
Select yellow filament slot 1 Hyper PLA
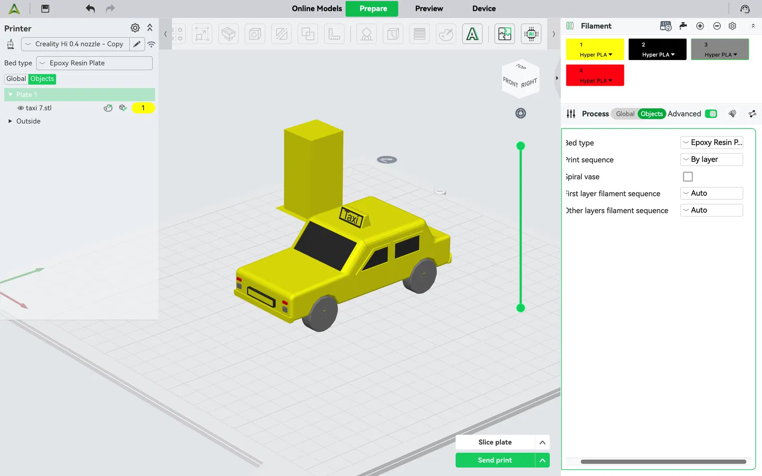[595, 49]
